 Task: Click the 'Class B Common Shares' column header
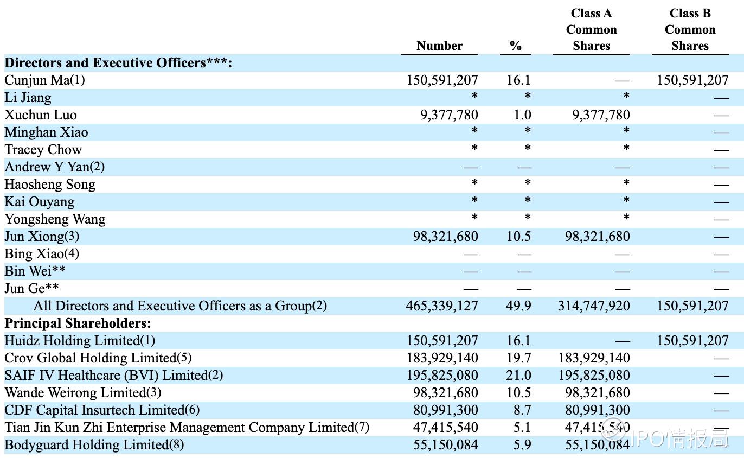[x=690, y=30]
